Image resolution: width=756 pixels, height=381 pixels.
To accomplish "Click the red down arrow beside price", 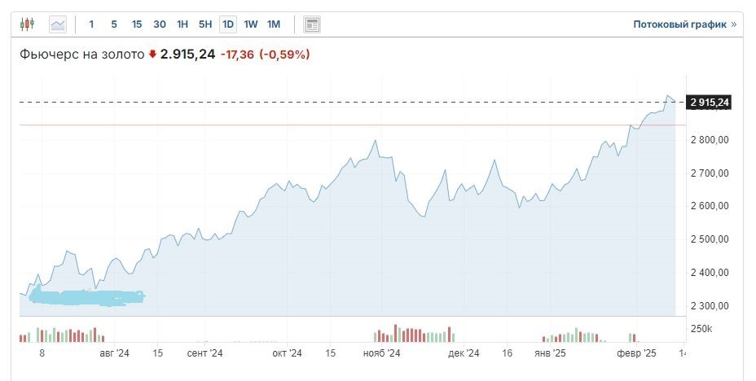I will [152, 55].
